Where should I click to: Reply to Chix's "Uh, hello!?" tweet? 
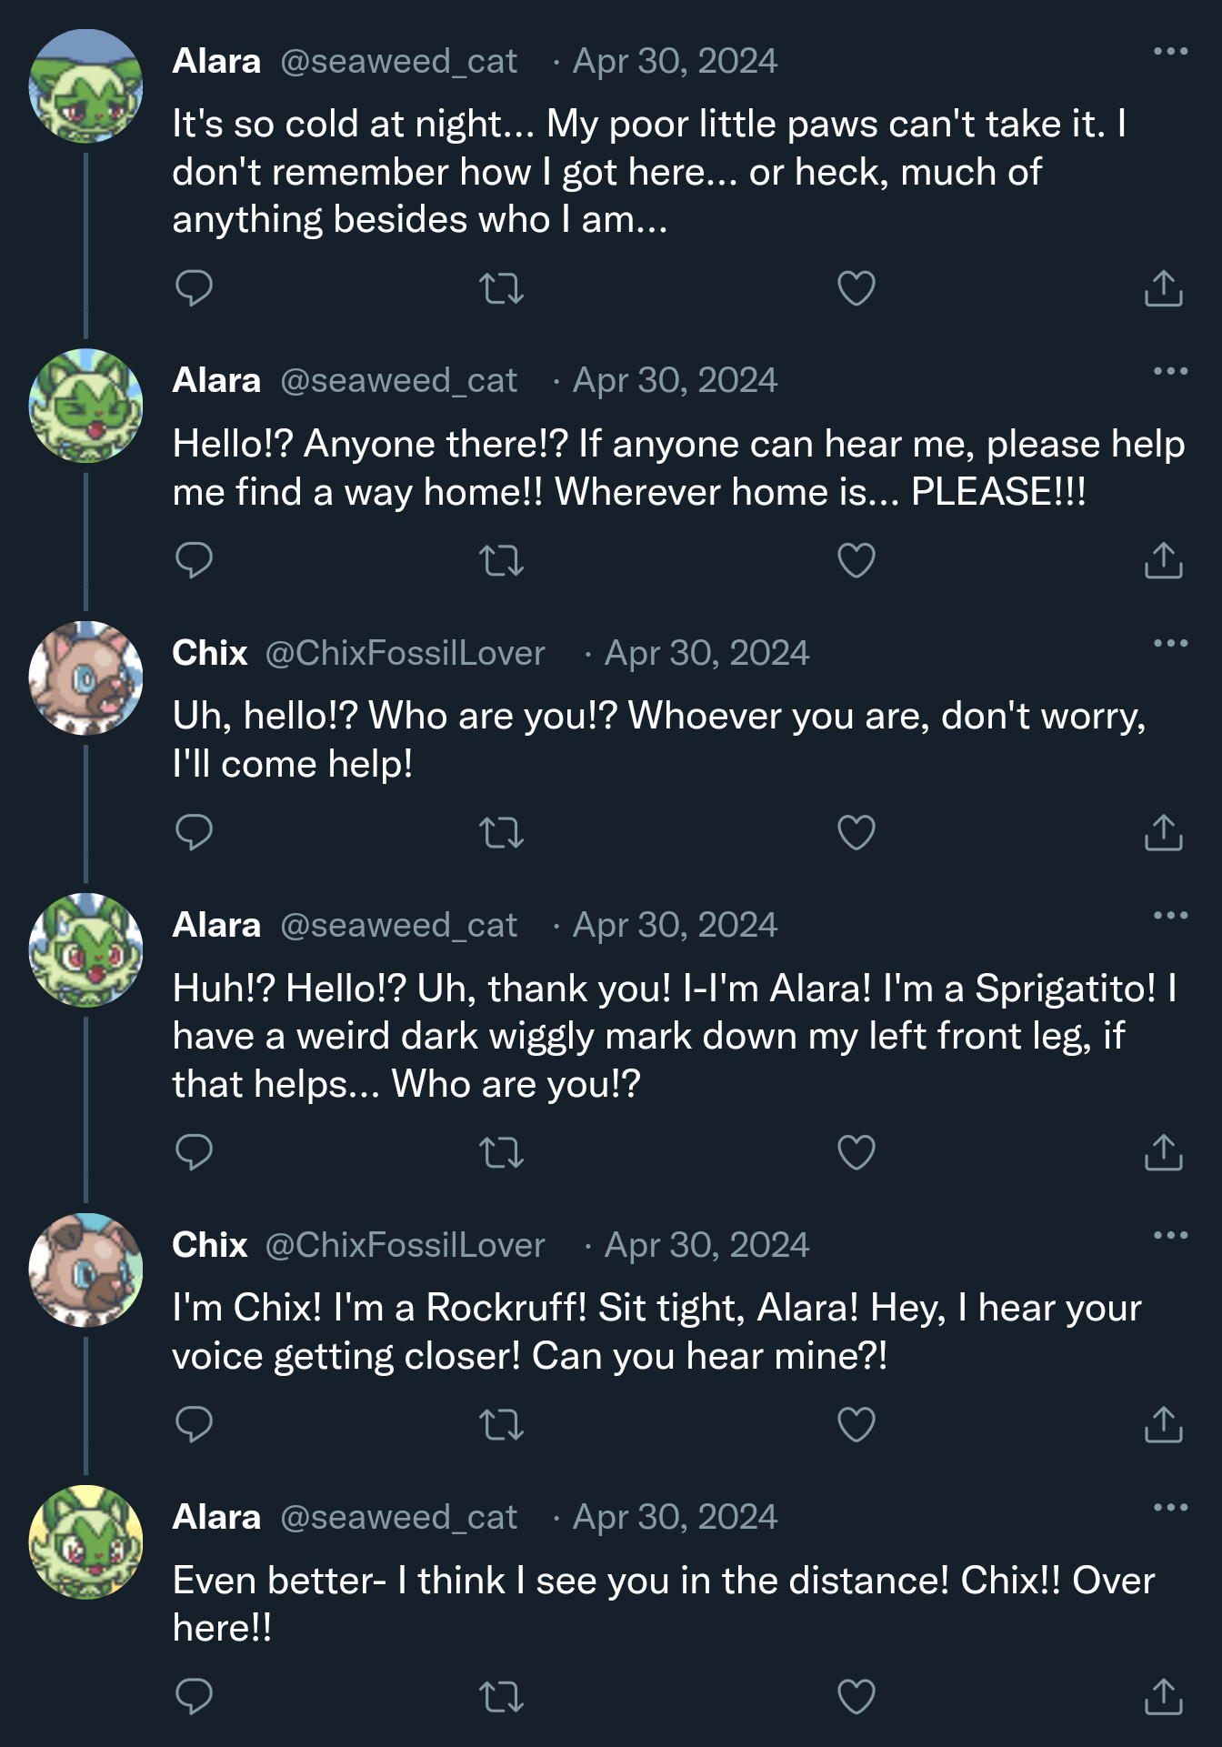click(x=194, y=830)
